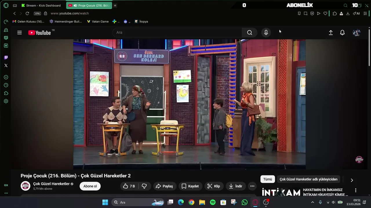Open browser search magnifier at top right
Image resolution: width=371 pixels, height=208 pixels.
point(345,5)
